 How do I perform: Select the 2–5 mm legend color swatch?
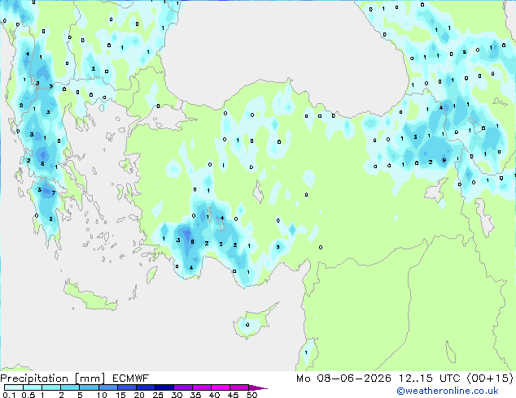70,387
